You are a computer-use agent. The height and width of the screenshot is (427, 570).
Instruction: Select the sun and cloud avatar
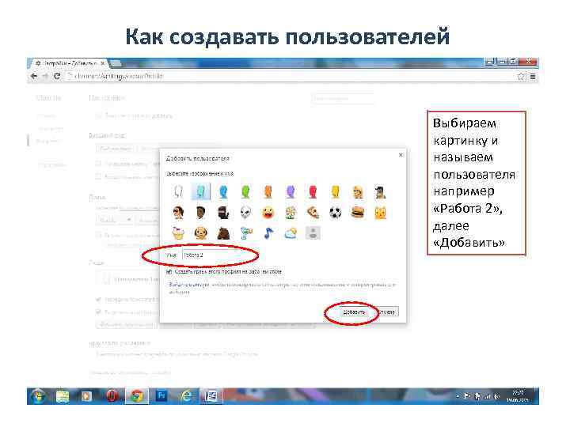(x=291, y=233)
